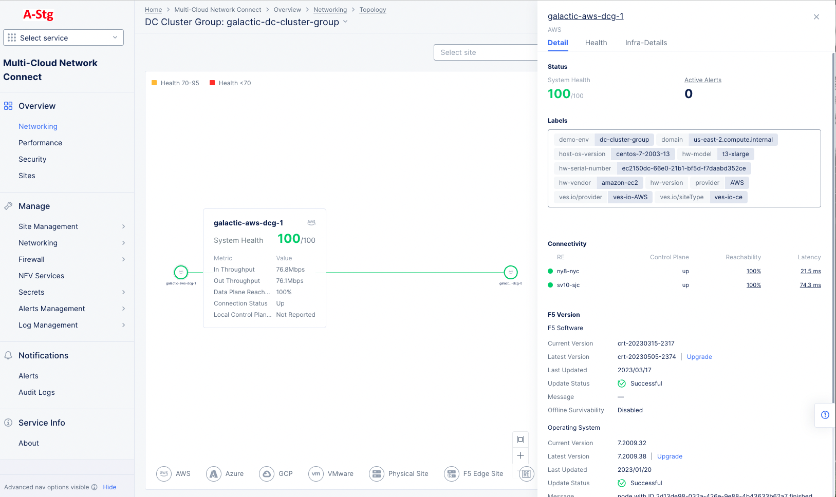Switch to the Infra-Details tab
836x497 pixels.
coord(646,43)
